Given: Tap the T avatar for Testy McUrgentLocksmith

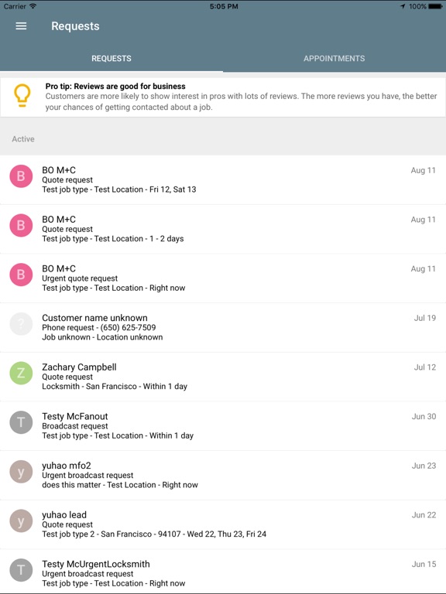Looking at the screenshot, I should [x=21, y=570].
